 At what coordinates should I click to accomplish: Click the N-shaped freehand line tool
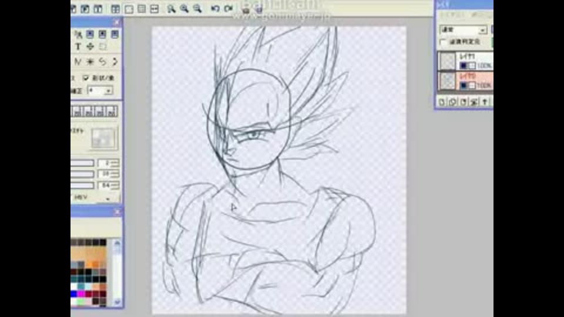[78, 62]
